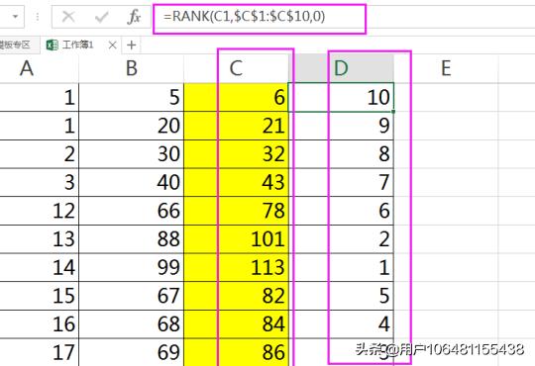The width and height of the screenshot is (535, 366).
Task: Select cell 13 in column A
Action: [x=40, y=238]
